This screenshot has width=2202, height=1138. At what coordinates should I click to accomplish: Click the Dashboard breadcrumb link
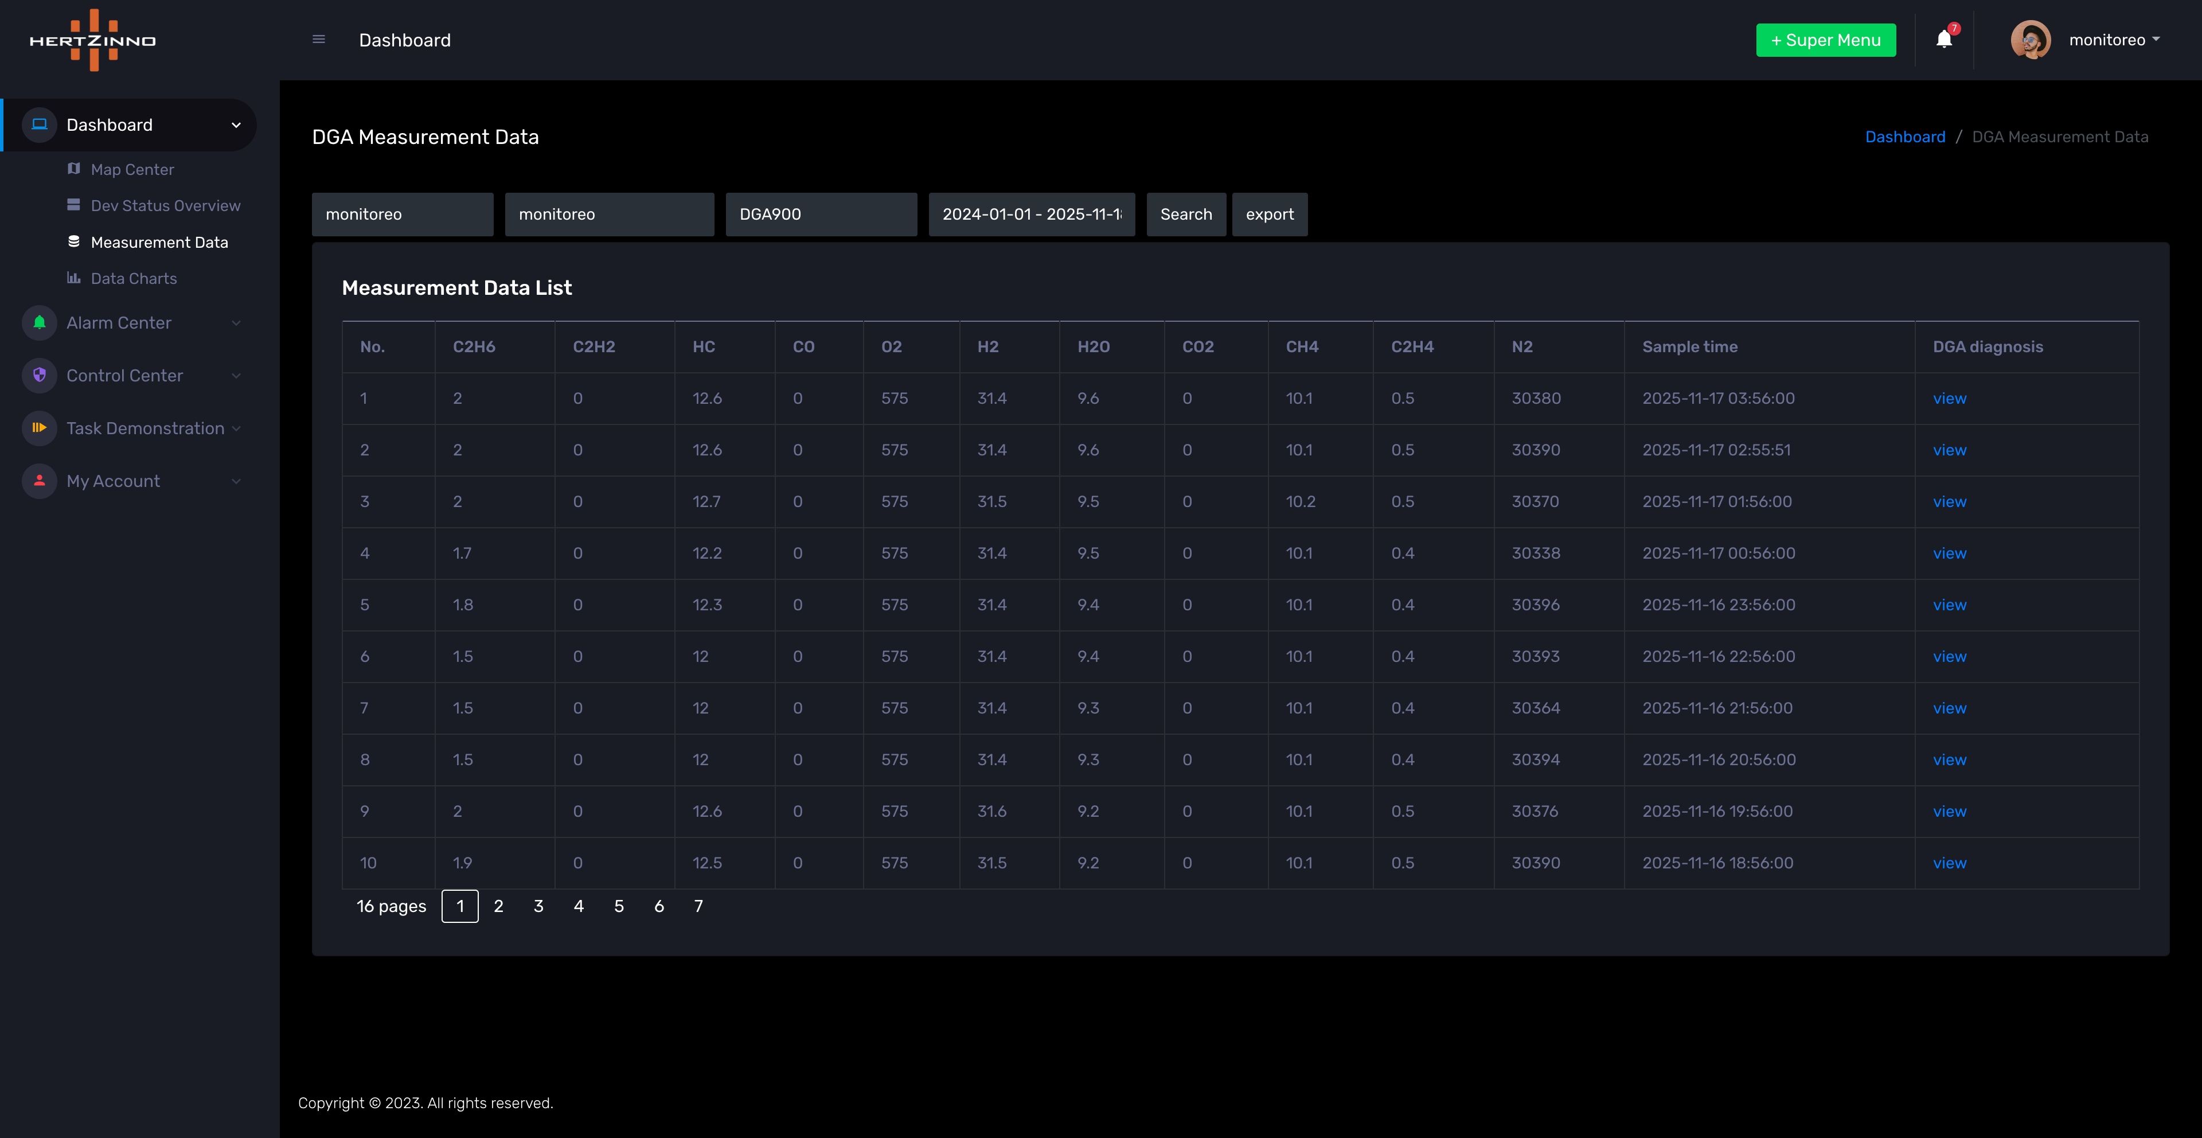1904,137
